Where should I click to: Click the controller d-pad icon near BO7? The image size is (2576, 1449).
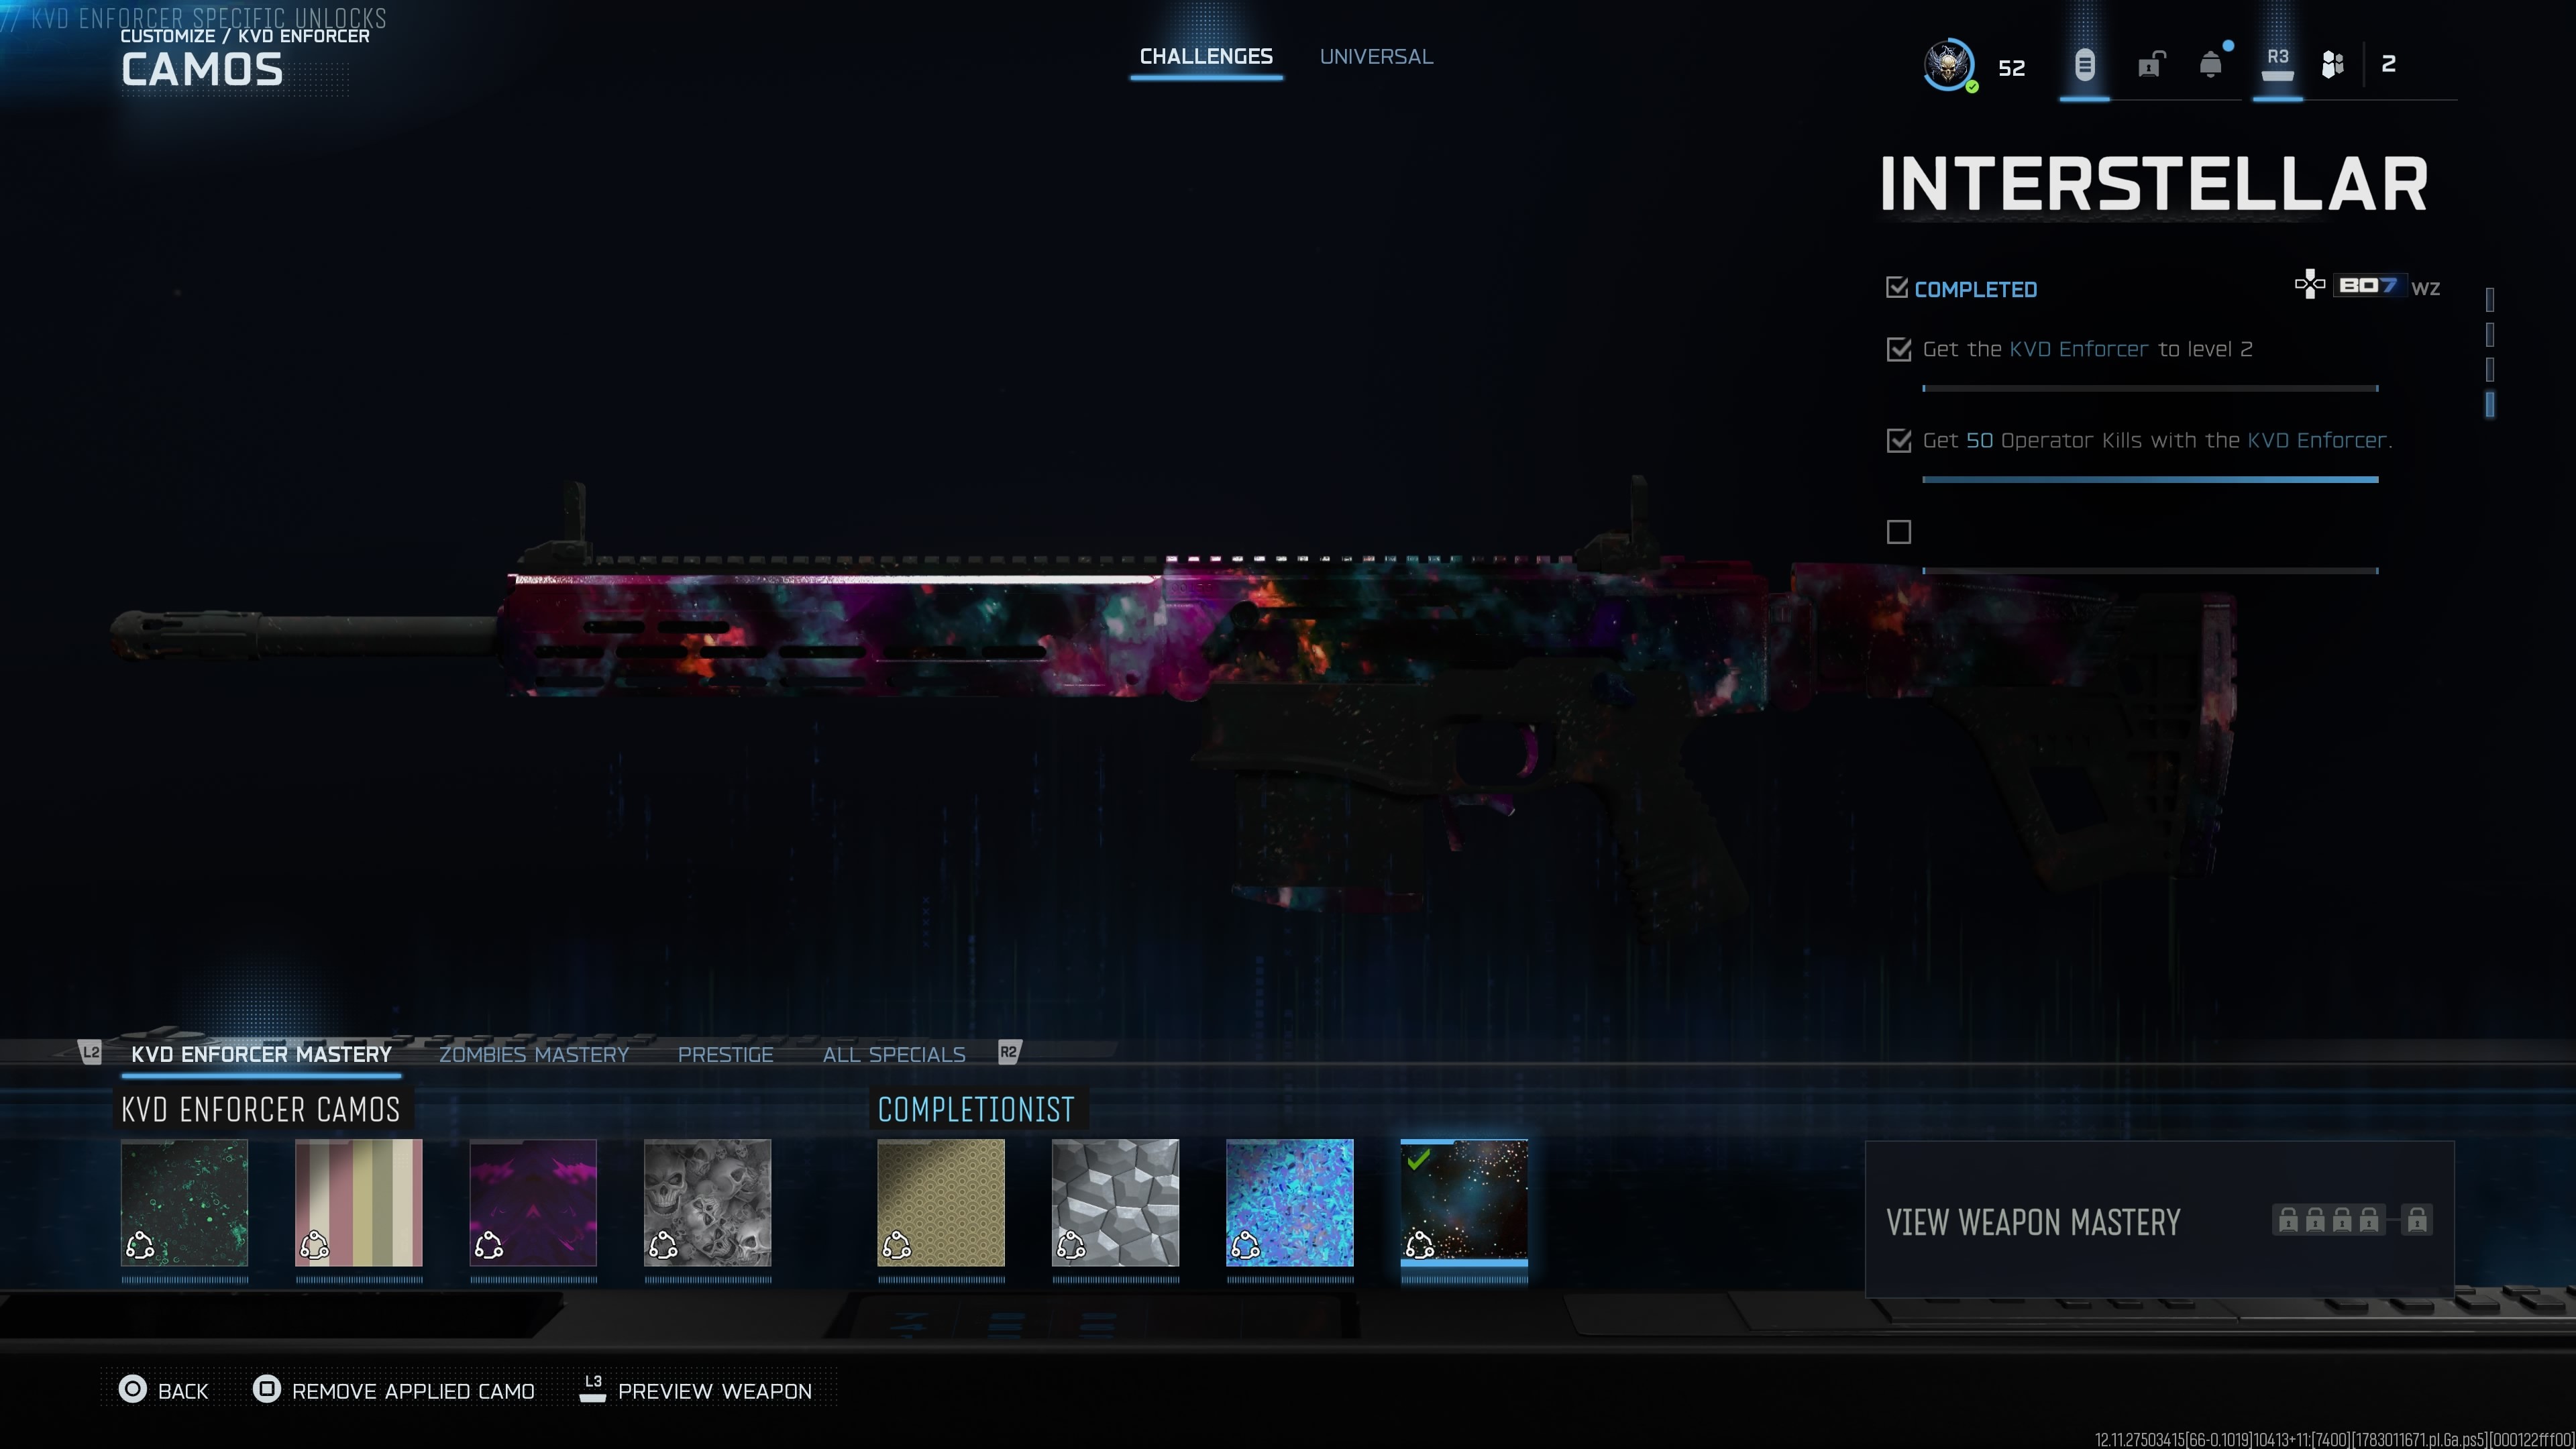click(2309, 285)
